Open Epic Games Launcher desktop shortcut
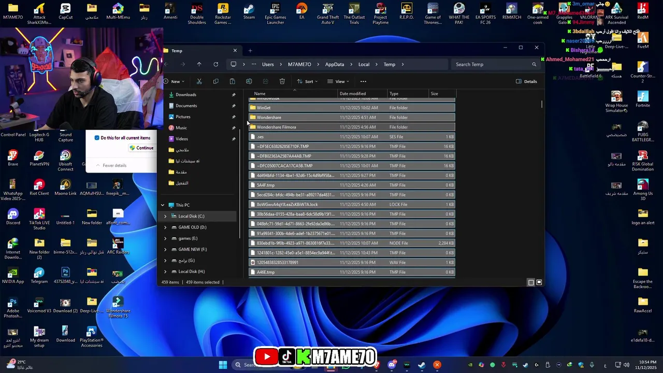 276,14
